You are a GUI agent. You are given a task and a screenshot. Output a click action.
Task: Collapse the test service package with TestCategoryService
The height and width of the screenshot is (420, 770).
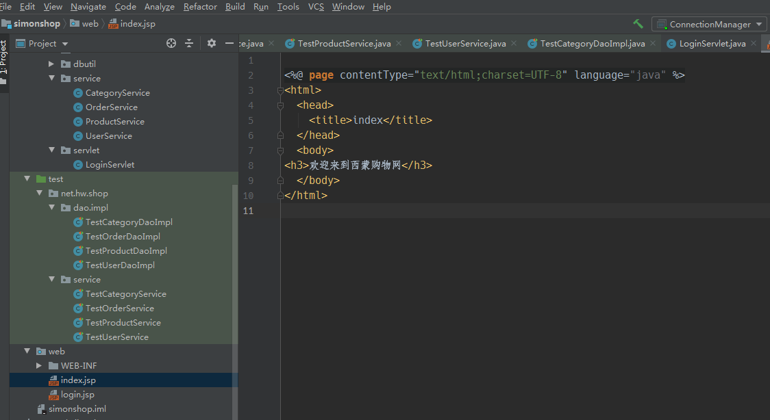tap(51, 279)
